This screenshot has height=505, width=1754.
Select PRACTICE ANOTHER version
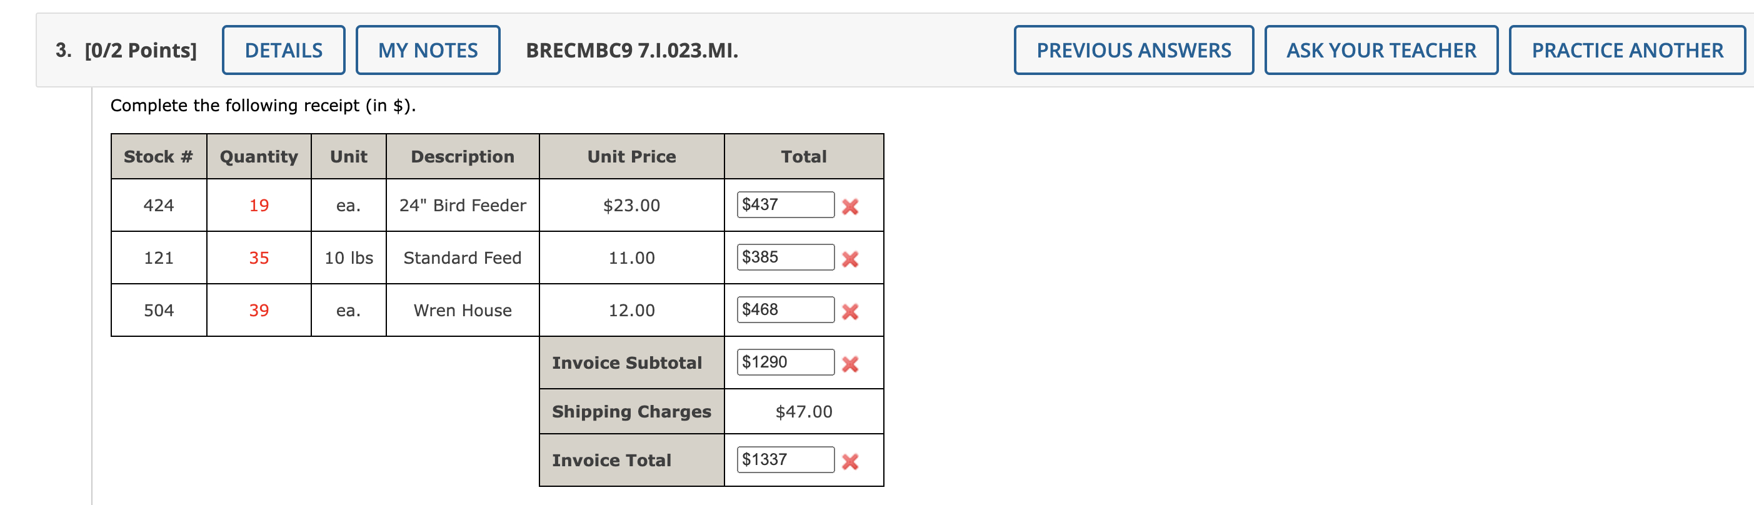[1626, 49]
